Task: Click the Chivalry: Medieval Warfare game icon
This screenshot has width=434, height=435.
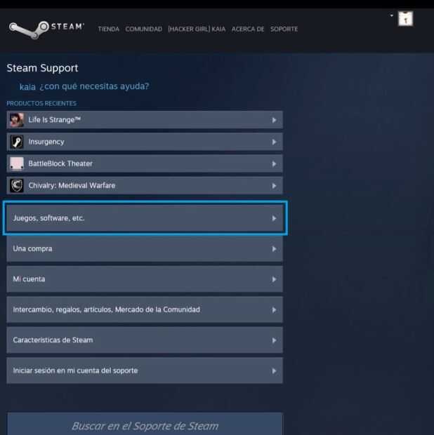Action: 17,186
